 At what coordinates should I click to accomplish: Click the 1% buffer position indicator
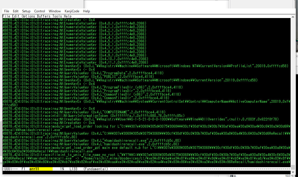click(x=62, y=169)
